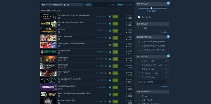Check the シングルプレイヤー tag checkbox

click(x=139, y=65)
